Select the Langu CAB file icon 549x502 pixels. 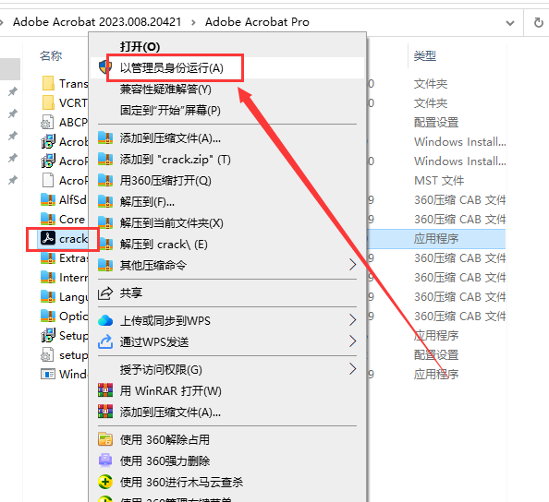[x=48, y=296]
